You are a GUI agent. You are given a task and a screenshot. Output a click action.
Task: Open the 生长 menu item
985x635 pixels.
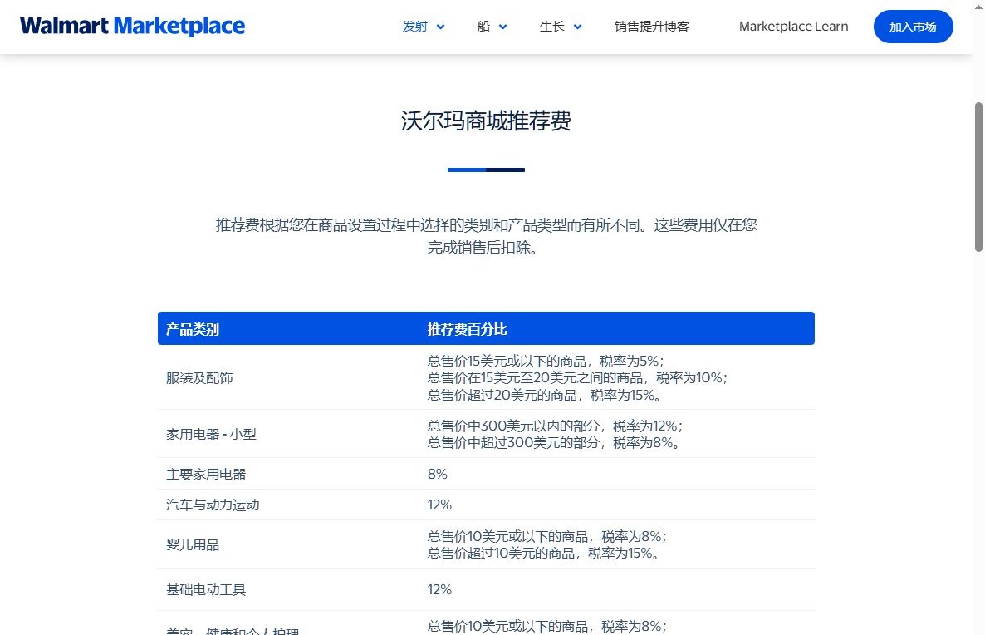[551, 27]
